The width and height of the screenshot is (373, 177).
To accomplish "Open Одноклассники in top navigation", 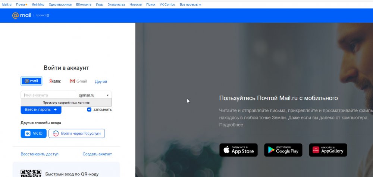I will coord(60,4).
